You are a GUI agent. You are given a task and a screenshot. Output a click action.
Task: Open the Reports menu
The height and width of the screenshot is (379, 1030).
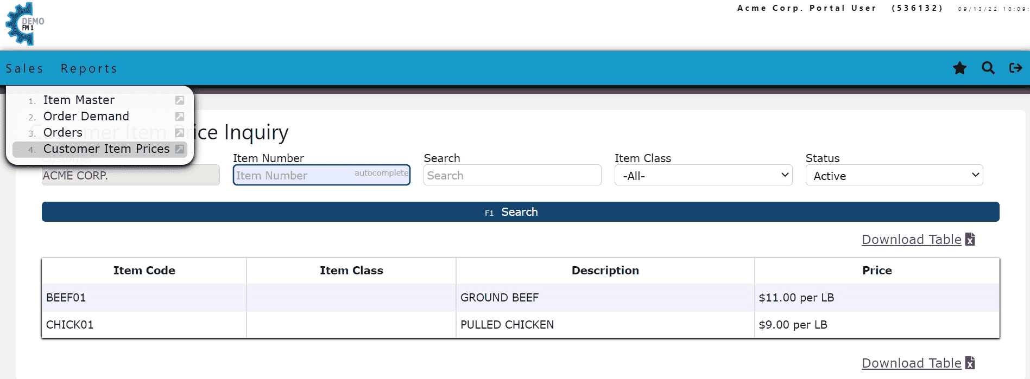pos(89,68)
